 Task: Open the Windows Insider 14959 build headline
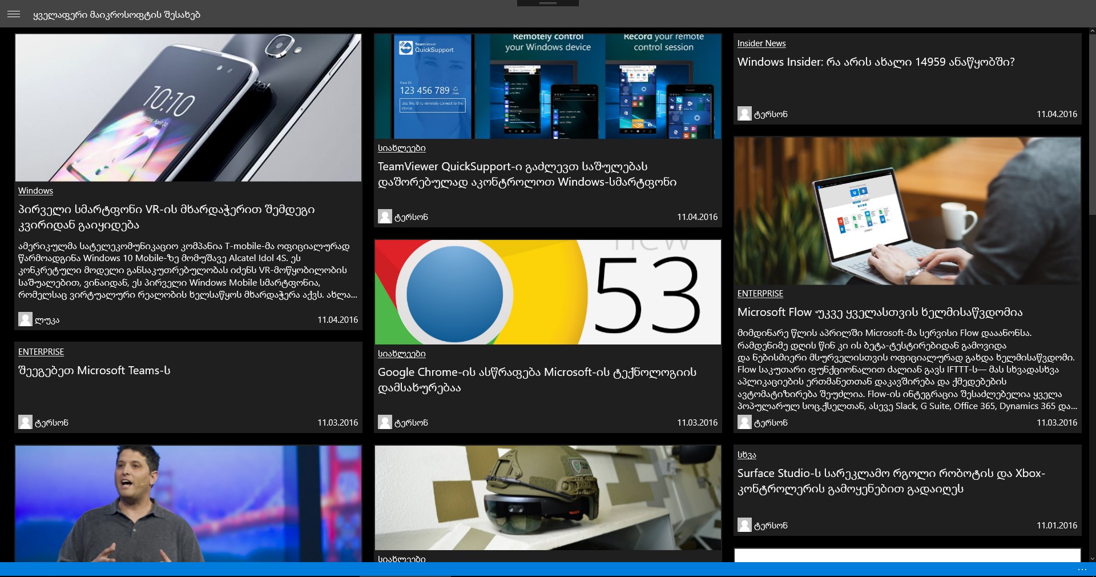click(x=876, y=62)
